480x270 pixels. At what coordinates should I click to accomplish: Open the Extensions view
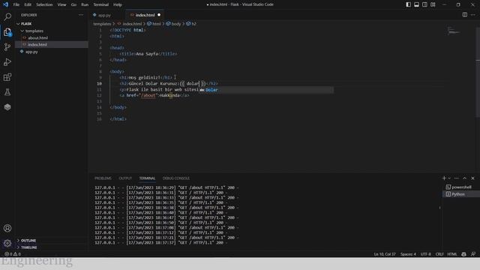(7, 76)
